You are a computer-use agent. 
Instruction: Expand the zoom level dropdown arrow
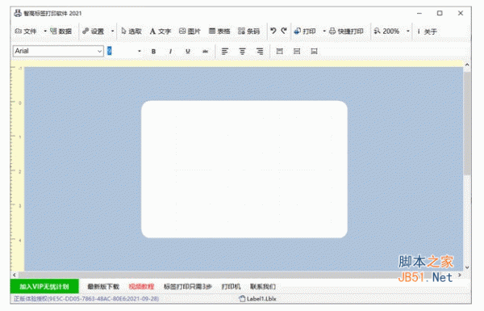(x=407, y=32)
